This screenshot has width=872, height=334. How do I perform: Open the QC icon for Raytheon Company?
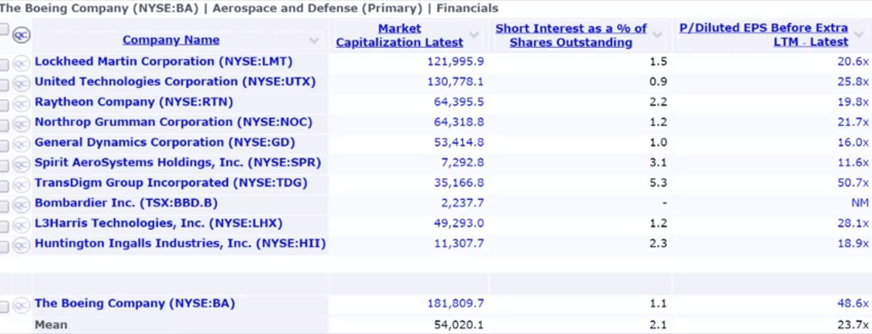[x=21, y=104]
